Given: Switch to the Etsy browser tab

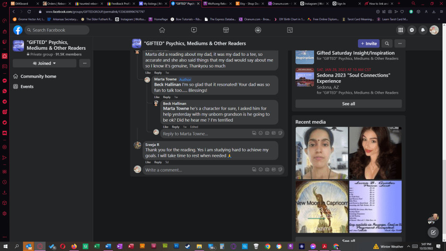Looking at the screenshot, I should pyautogui.click(x=249, y=3).
